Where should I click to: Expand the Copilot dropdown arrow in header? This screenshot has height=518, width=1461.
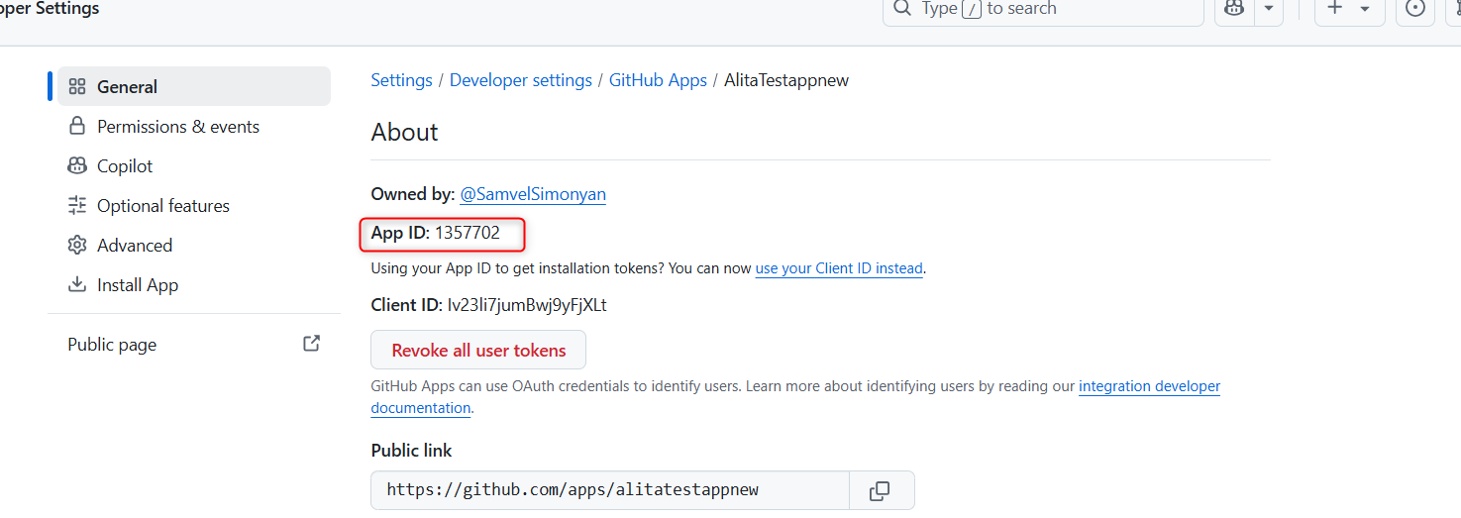click(x=1268, y=9)
